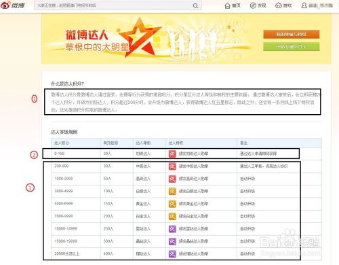Click the red badge icon in the 0-199 row

click(172, 154)
